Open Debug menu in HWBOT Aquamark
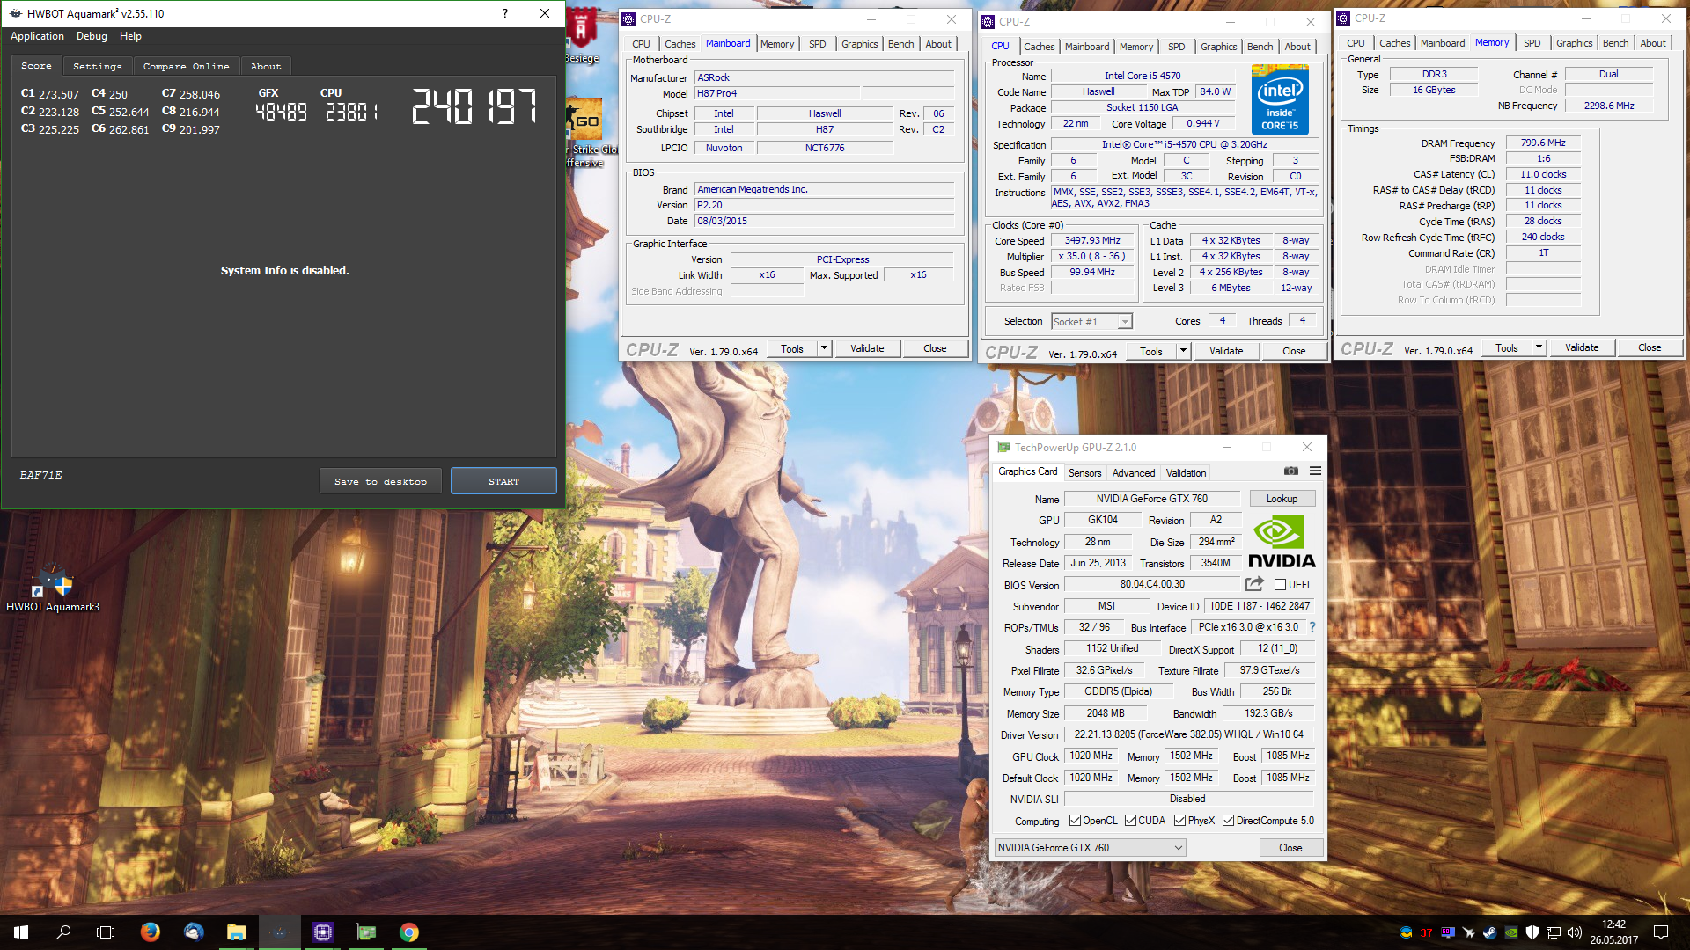The height and width of the screenshot is (950, 1690). [x=92, y=36]
